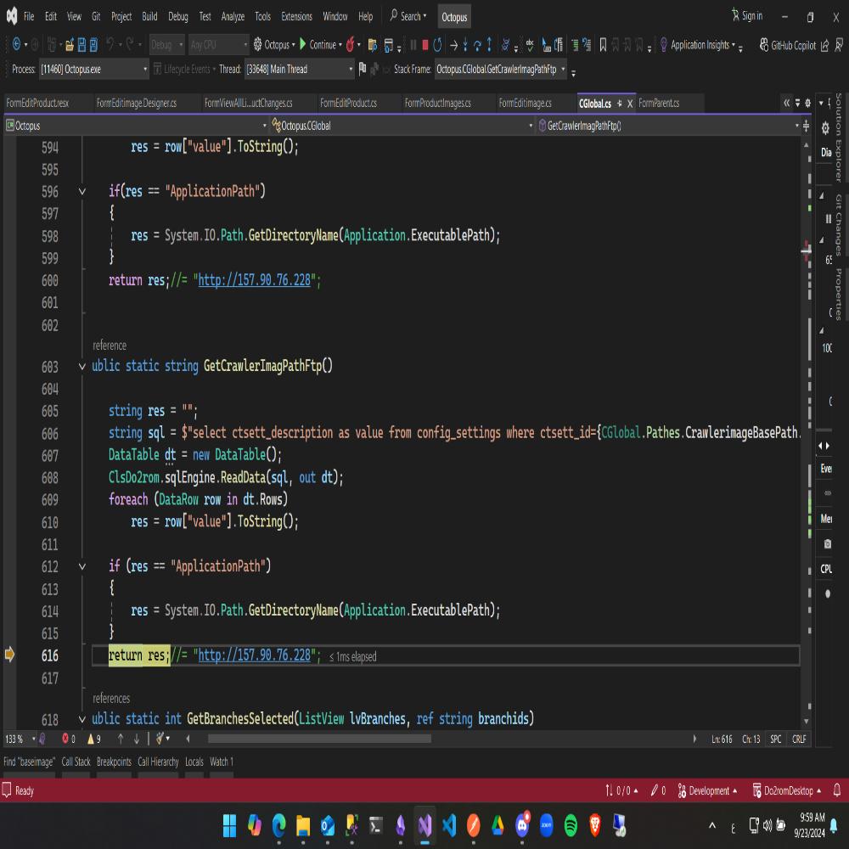Open the editor settings gear icon
Viewport: 849px width, 849px height.
click(x=807, y=103)
